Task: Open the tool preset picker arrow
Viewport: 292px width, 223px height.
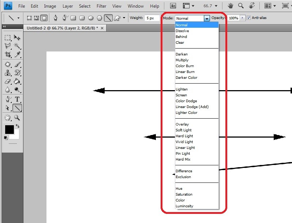Action: tap(18, 18)
